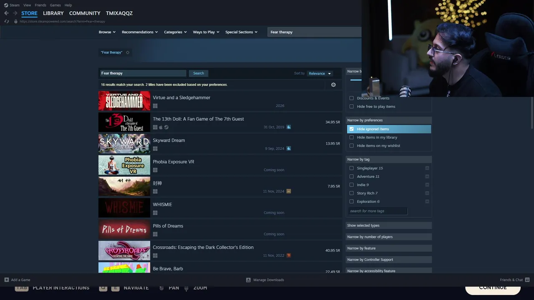Expand Narrow by feature section

[389, 248]
